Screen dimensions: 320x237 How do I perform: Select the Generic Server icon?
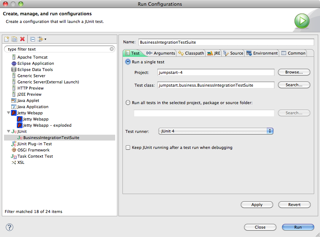[x=14, y=76]
